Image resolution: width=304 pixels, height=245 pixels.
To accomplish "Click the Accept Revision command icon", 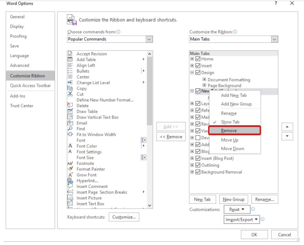I will coord(70,54).
